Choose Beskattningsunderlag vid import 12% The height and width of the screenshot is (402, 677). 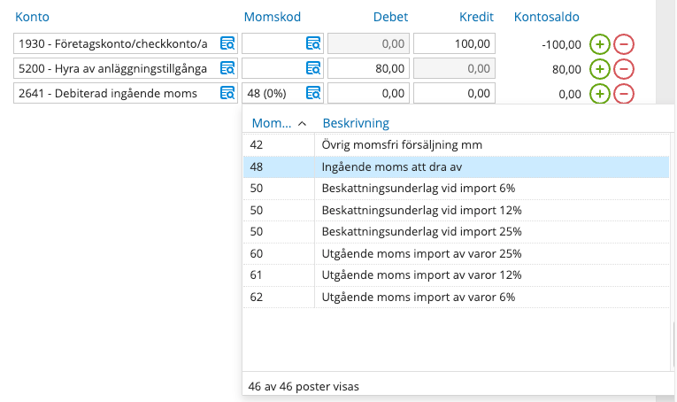coord(456,210)
